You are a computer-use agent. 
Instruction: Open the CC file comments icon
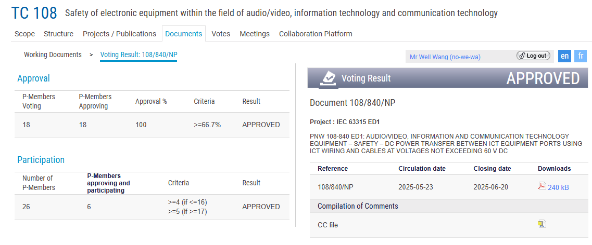541,224
